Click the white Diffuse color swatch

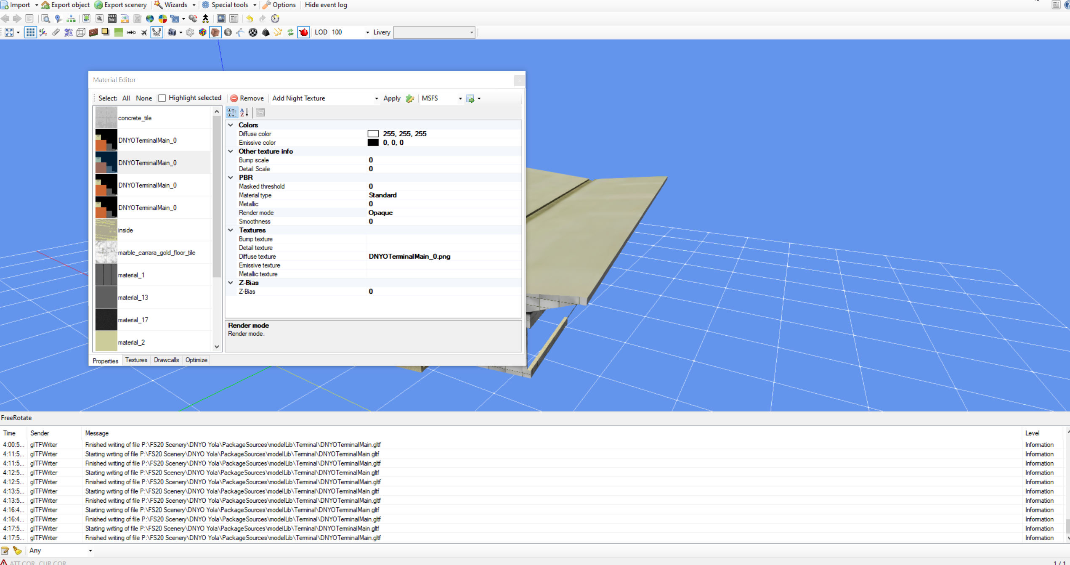click(x=373, y=134)
